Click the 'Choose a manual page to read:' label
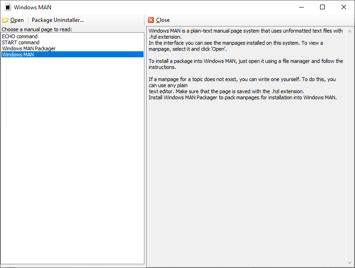The width and height of the screenshot is (355, 268). point(37,29)
